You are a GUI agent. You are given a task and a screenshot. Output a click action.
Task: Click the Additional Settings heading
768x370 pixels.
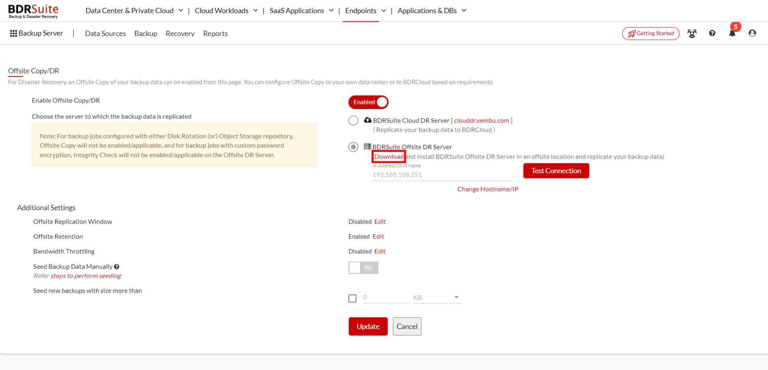pyautogui.click(x=46, y=207)
